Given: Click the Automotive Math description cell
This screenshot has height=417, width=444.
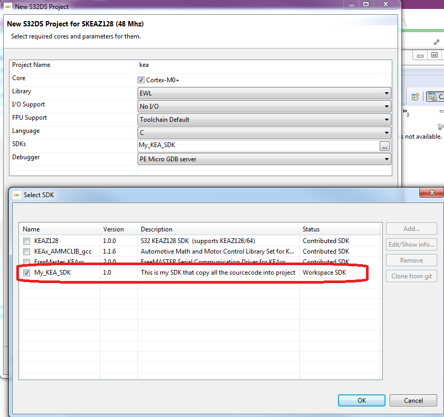Looking at the screenshot, I should pos(217,251).
